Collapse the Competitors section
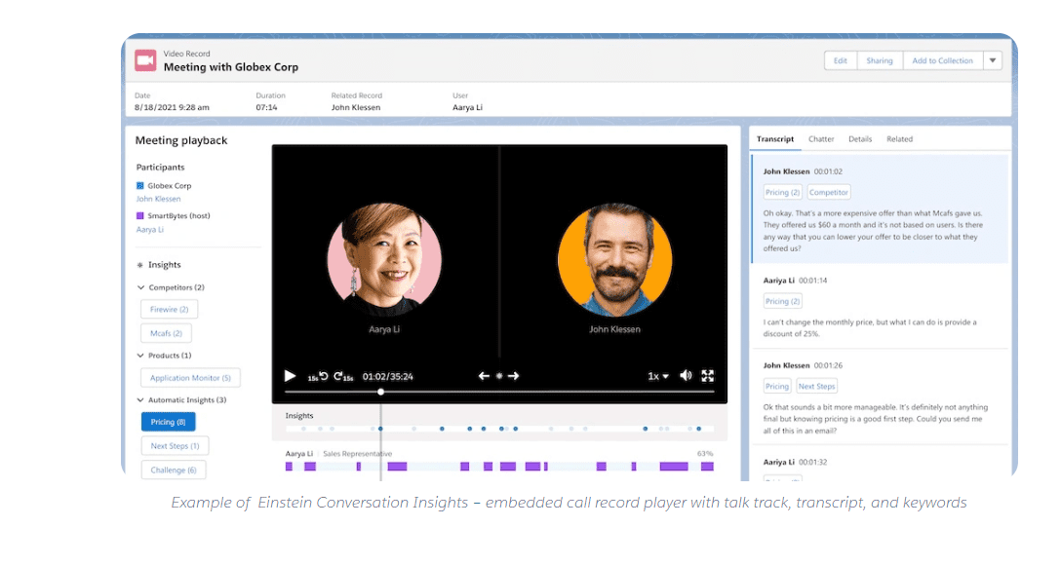Image resolution: width=1061 pixels, height=565 pixels. [140, 287]
